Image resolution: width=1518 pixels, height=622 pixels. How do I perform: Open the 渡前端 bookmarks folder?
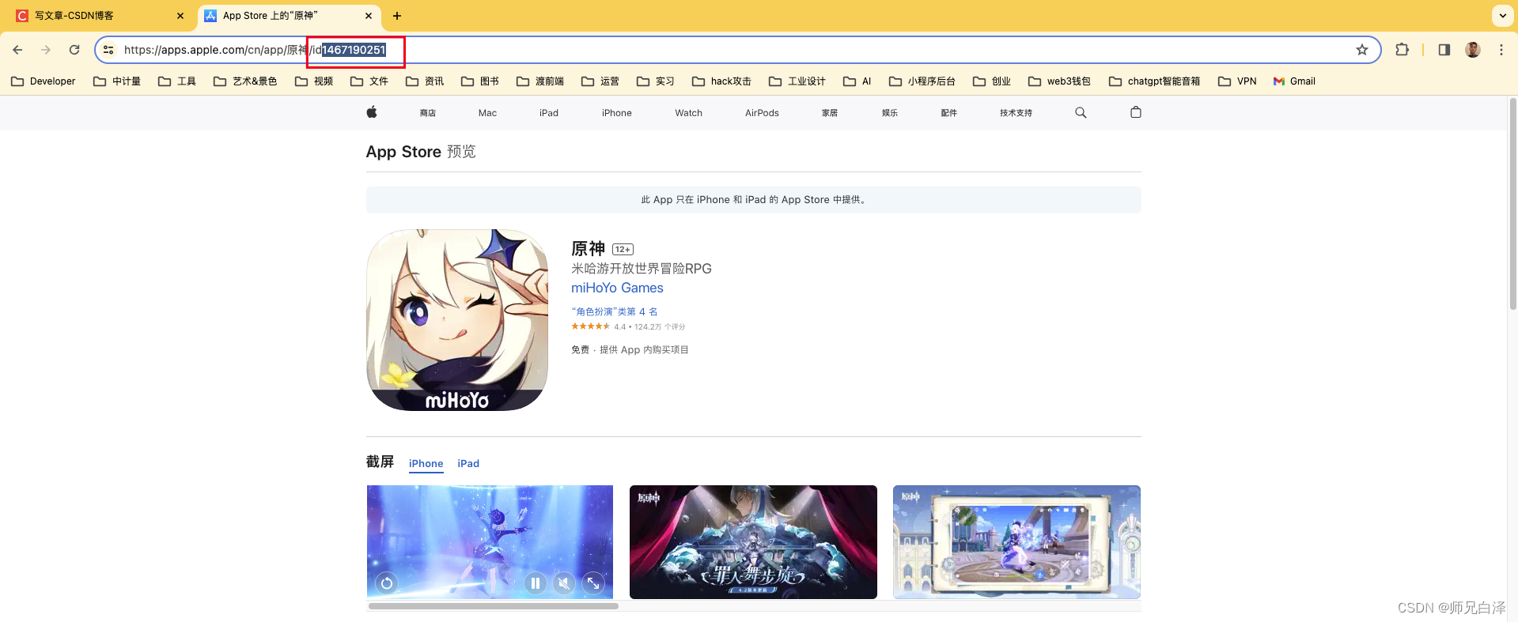(x=540, y=81)
